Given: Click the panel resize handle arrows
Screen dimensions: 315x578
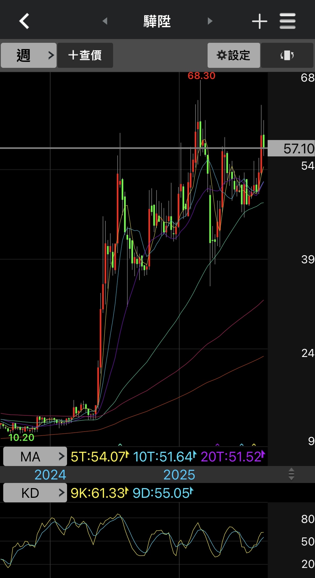Looking at the screenshot, I should (x=291, y=474).
